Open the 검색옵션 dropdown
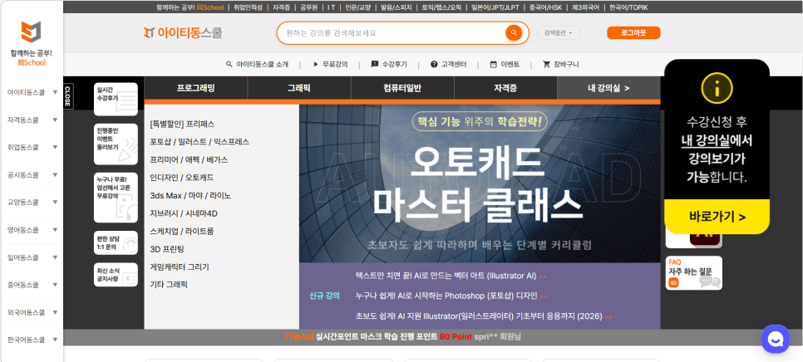Image resolution: width=803 pixels, height=362 pixels. pyautogui.click(x=559, y=32)
